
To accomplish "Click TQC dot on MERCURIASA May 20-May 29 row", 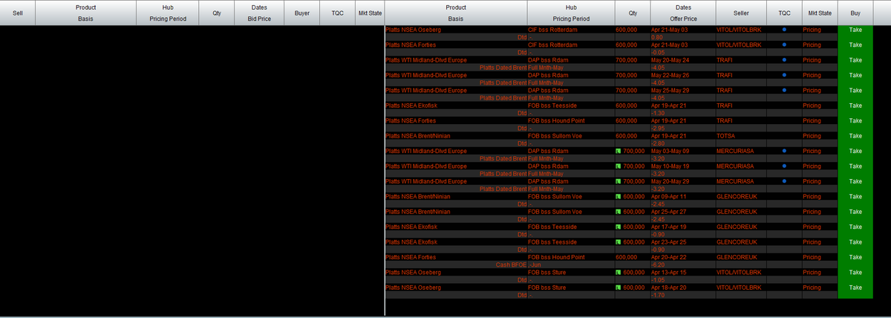I will tap(784, 181).
